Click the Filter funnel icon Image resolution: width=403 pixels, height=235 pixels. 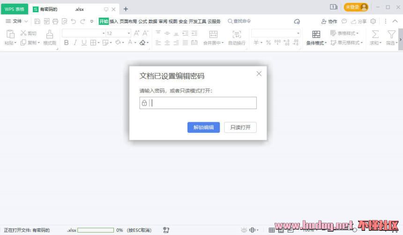[x=391, y=34]
